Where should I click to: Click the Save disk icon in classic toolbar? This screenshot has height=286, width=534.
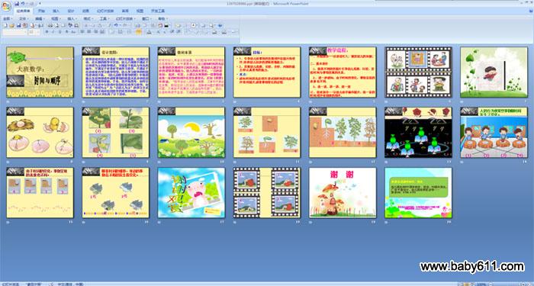click(19, 25)
